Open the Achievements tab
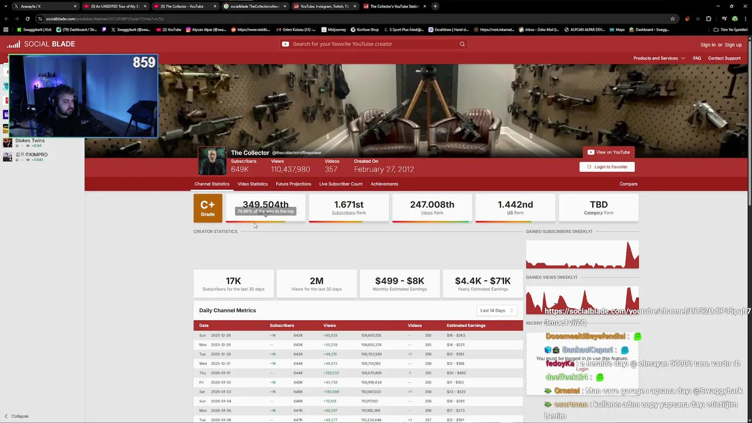Viewport: 752px width, 423px height. click(x=384, y=184)
